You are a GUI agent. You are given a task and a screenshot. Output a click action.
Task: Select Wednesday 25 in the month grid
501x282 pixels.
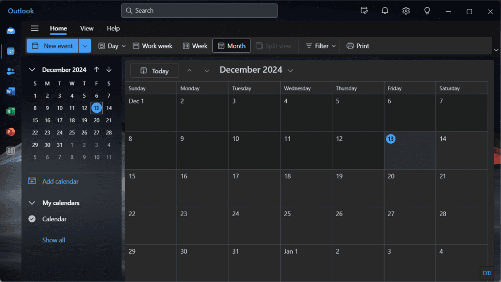coord(306,225)
